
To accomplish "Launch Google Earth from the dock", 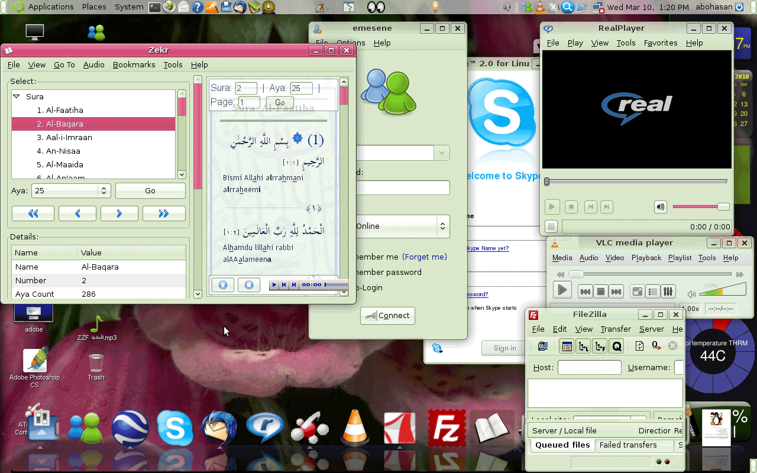I will click(130, 427).
